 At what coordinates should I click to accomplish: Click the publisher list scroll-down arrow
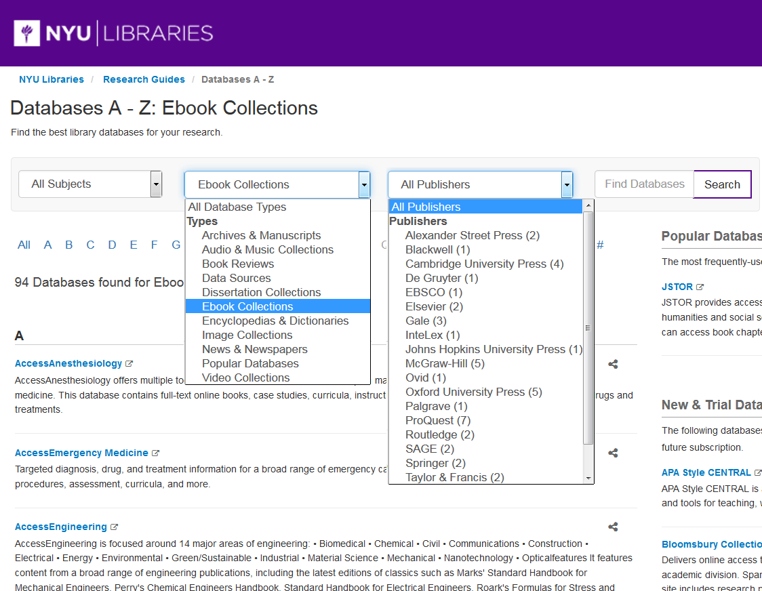588,478
